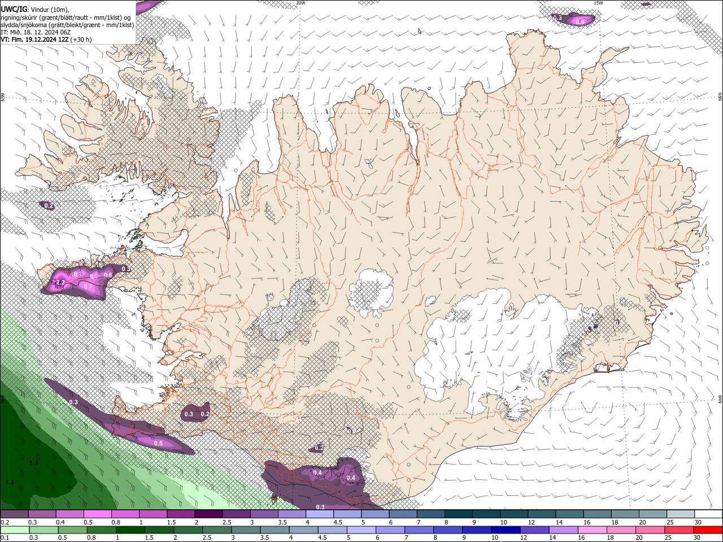Pick the light pink 16–18 rain legend swatch
This screenshot has width=723, height=542.
(592, 530)
